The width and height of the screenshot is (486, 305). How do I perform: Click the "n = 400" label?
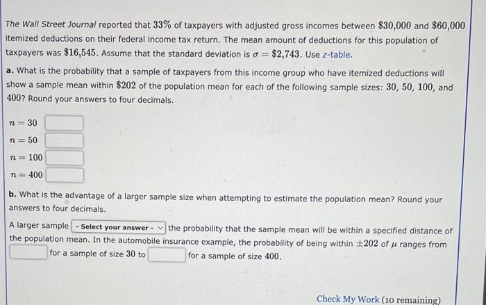(x=26, y=175)
